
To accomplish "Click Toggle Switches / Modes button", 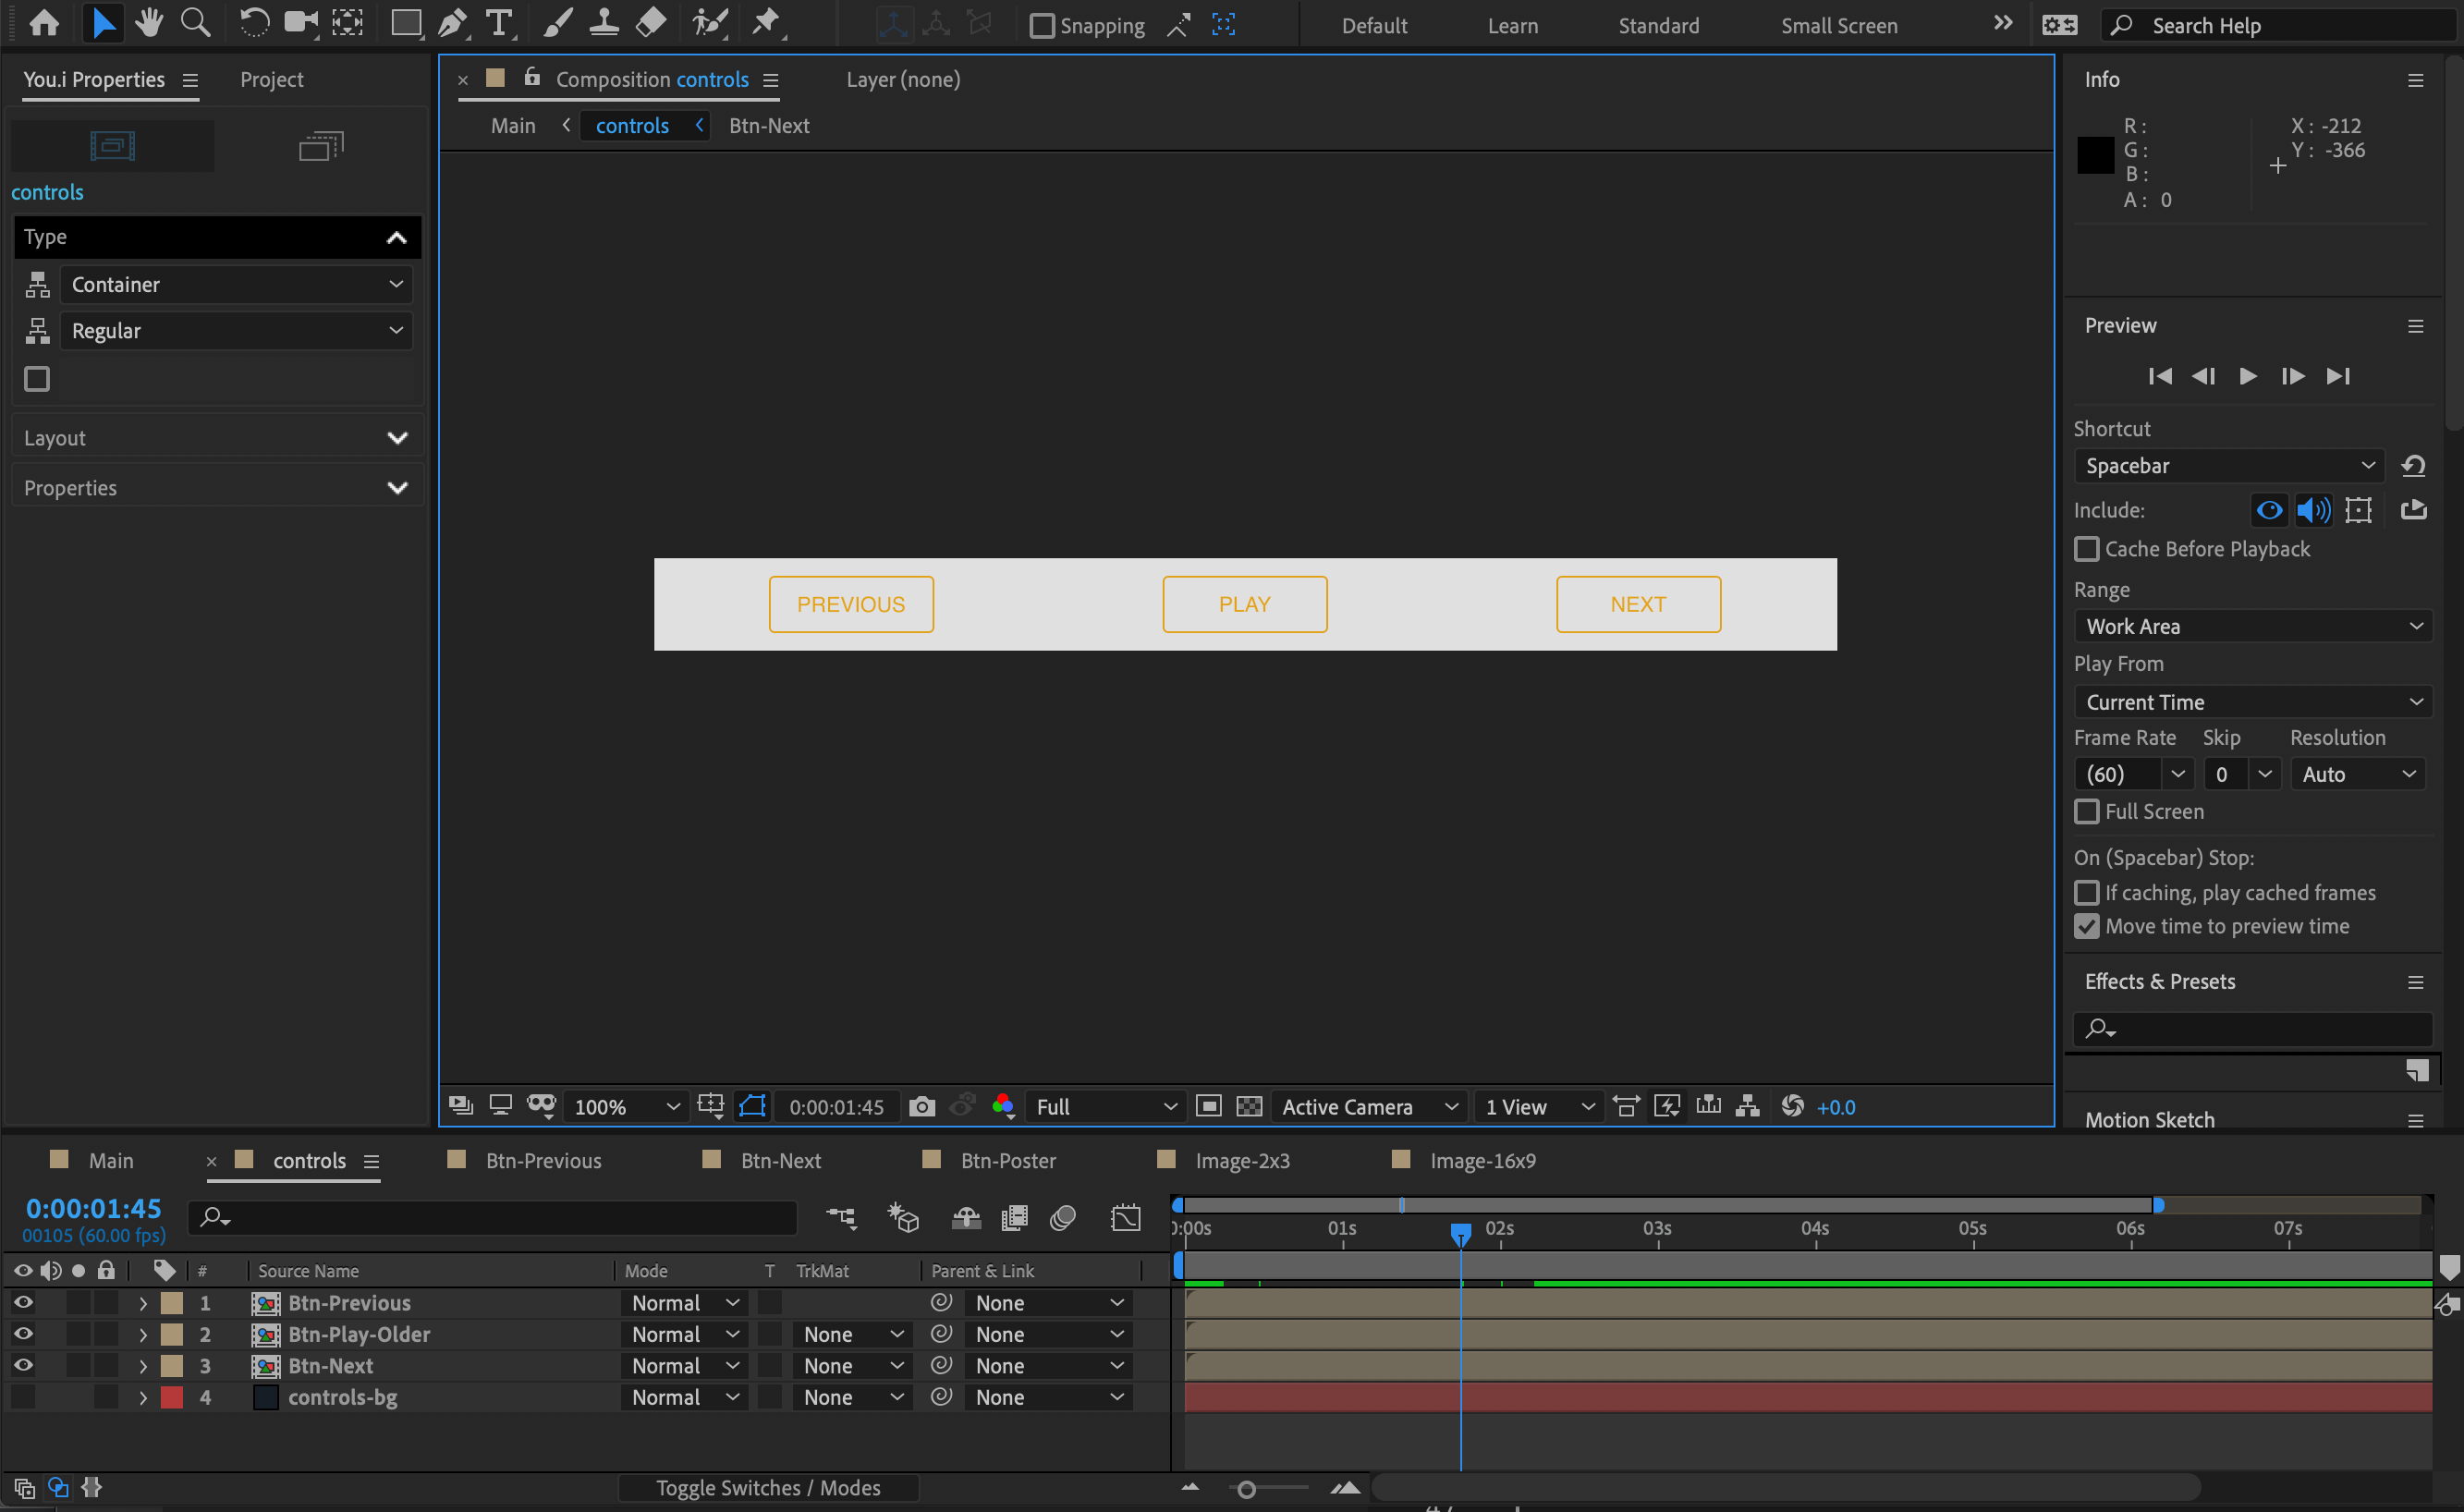I will click(x=768, y=1487).
